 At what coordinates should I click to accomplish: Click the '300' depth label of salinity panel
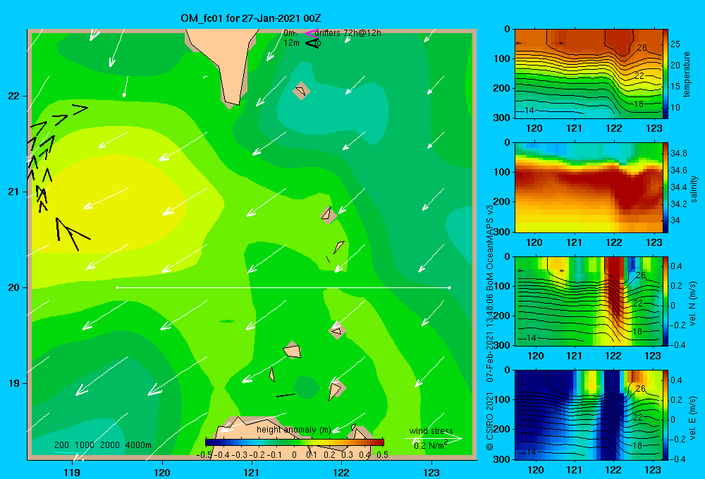[x=502, y=232]
